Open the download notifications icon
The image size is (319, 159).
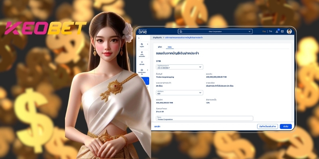click(x=278, y=31)
